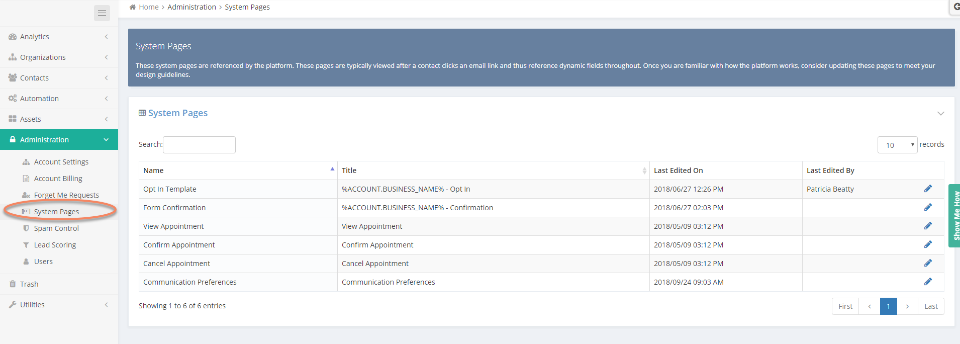Open the Show Me How side tab
The height and width of the screenshot is (344, 960).
point(954,216)
